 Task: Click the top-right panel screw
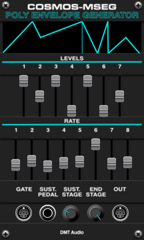(138, 6)
